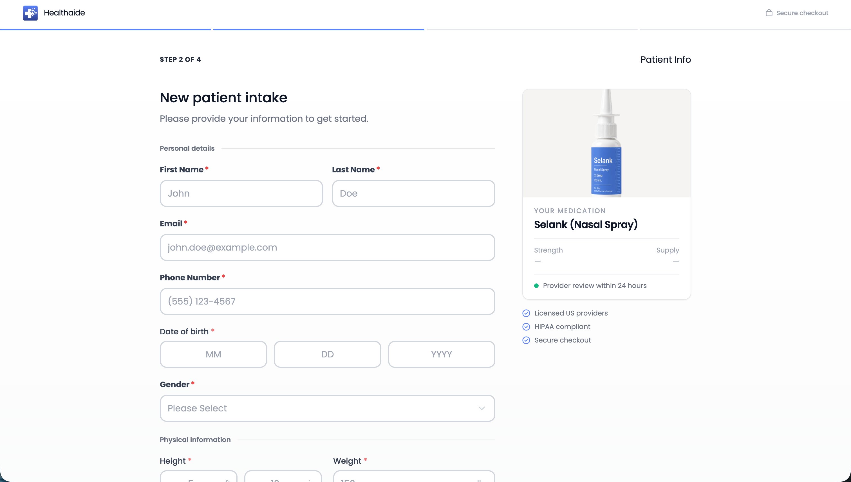Click the green provider review status dot
The image size is (851, 482).
[x=536, y=286]
